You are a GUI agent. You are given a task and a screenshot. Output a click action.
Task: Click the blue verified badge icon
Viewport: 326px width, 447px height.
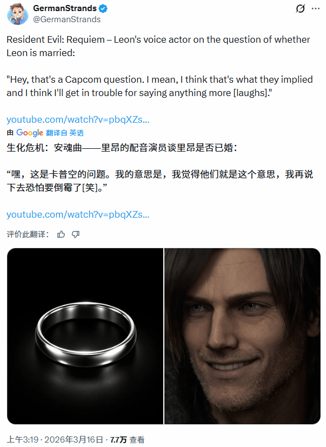(x=103, y=9)
